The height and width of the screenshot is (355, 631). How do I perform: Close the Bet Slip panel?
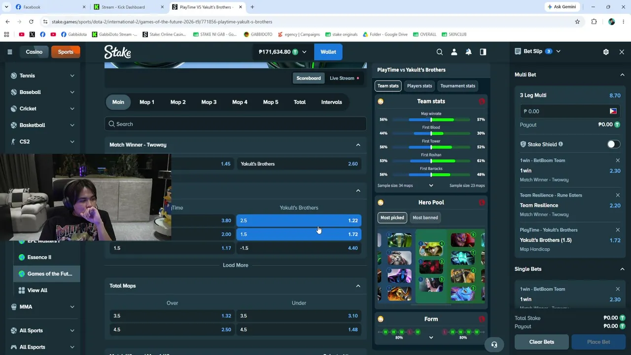(x=622, y=52)
